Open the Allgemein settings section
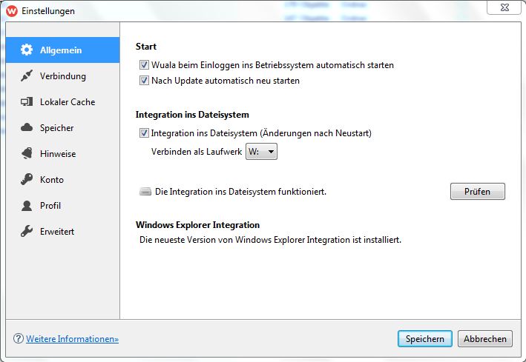 point(63,50)
